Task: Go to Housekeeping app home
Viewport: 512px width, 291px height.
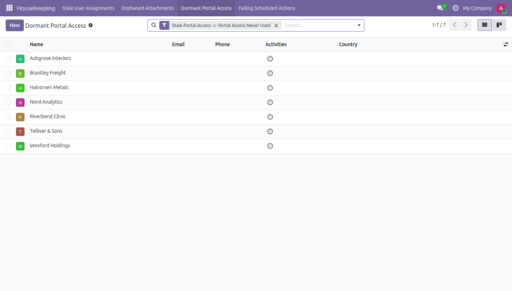Action: click(x=36, y=8)
